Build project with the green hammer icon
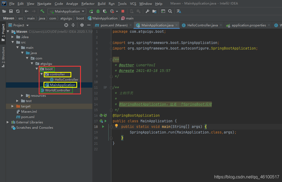This screenshot has height=182, width=282. tap(42, 11)
